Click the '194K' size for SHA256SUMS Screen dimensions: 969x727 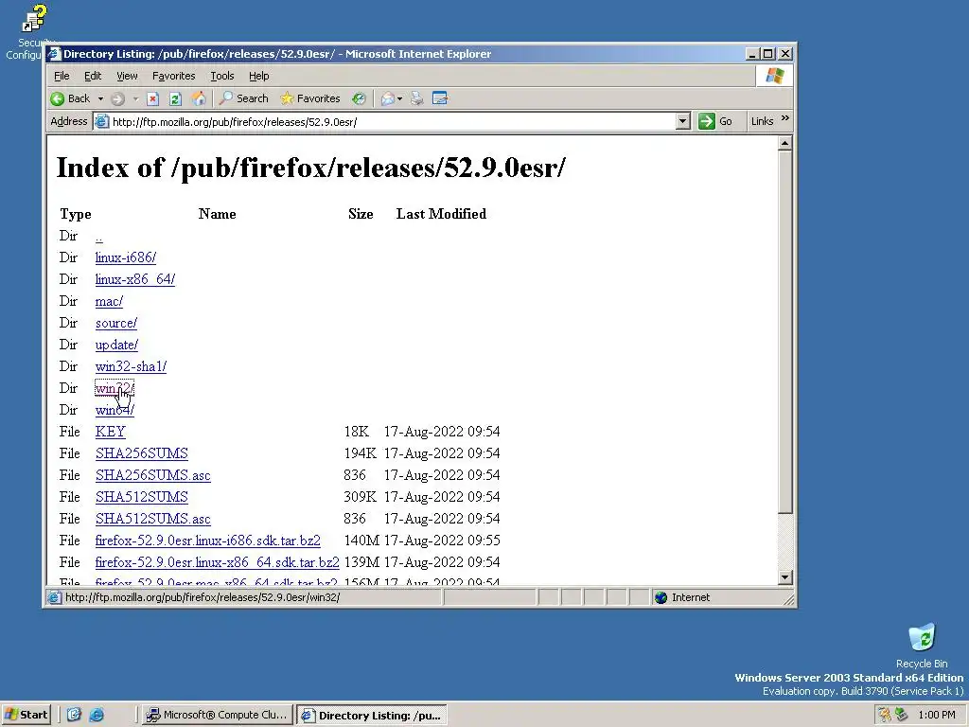click(361, 453)
